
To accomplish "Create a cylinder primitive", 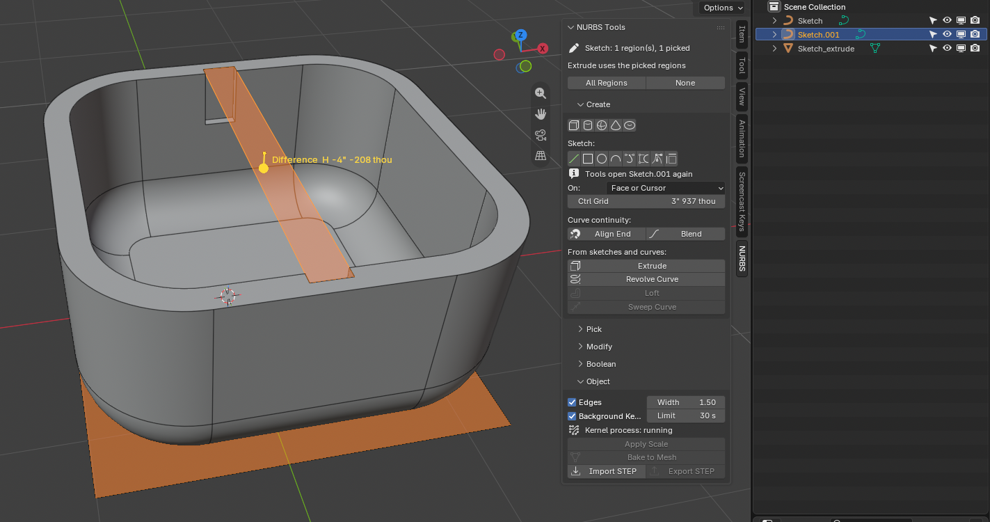I will tap(588, 125).
